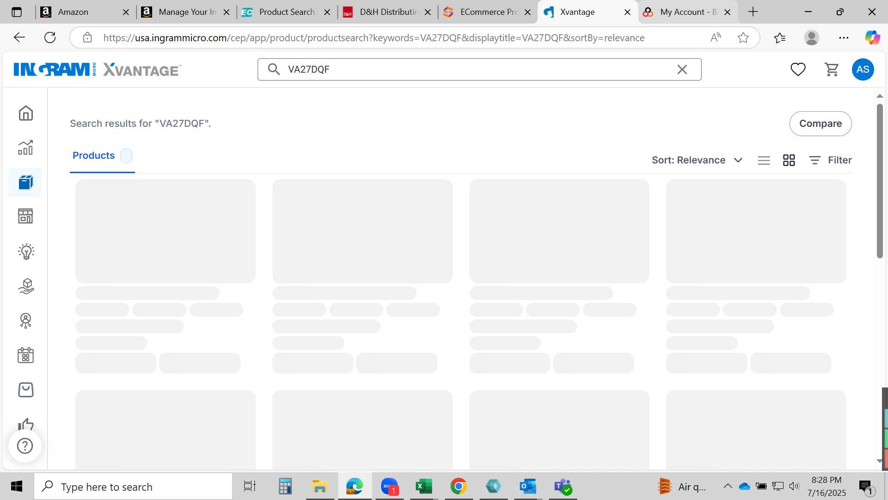Add page to favorites star
Viewport: 888px width, 500px height.
pos(743,37)
